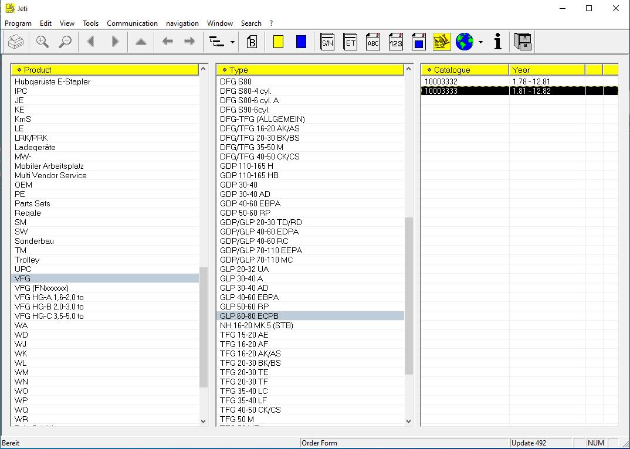Viewport: 630px width, 449px height.
Task: Click the yellow forklift icon
Action: [x=442, y=42]
